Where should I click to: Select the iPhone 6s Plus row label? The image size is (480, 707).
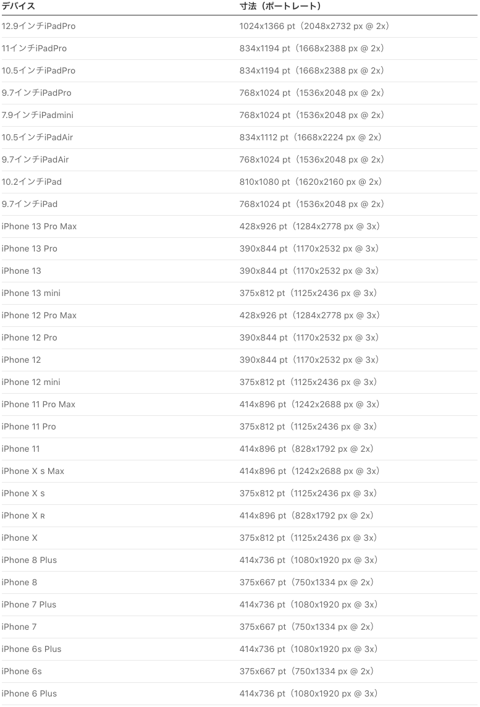(x=32, y=650)
